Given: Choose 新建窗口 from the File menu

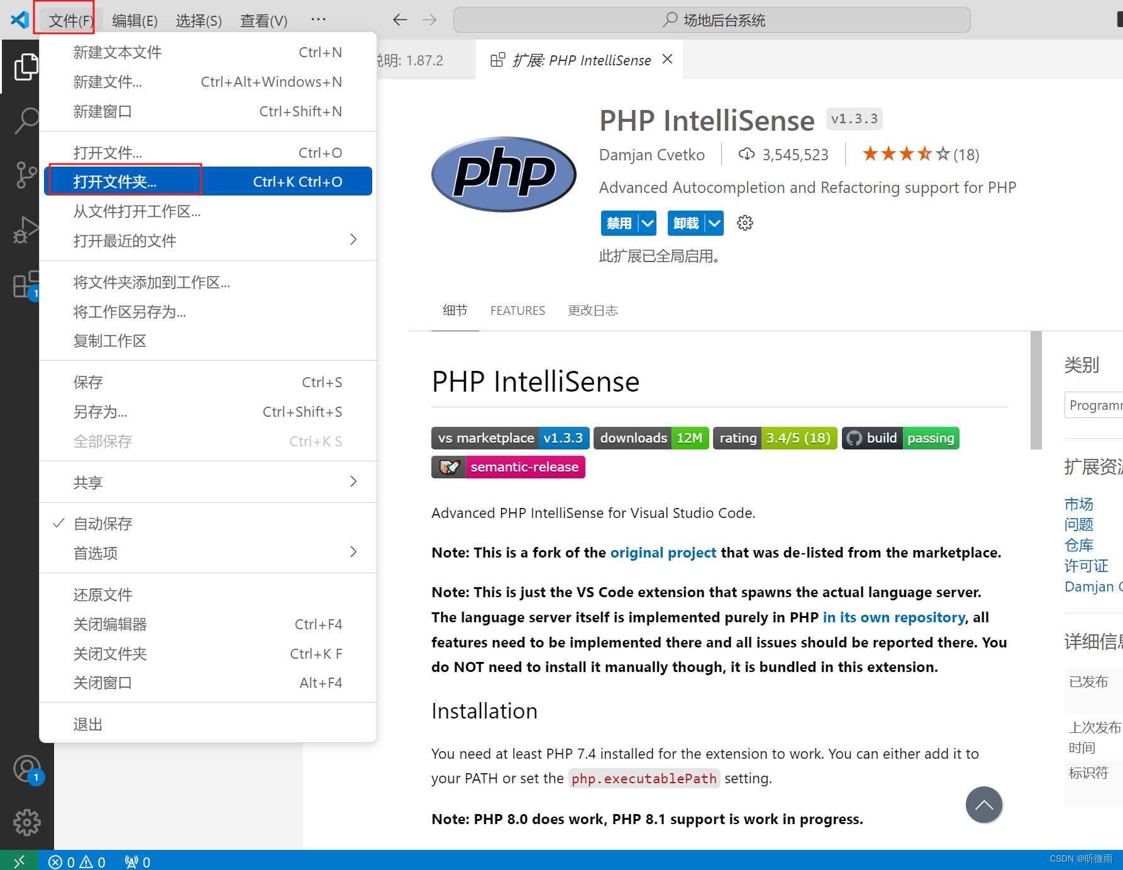Looking at the screenshot, I should pyautogui.click(x=207, y=111).
